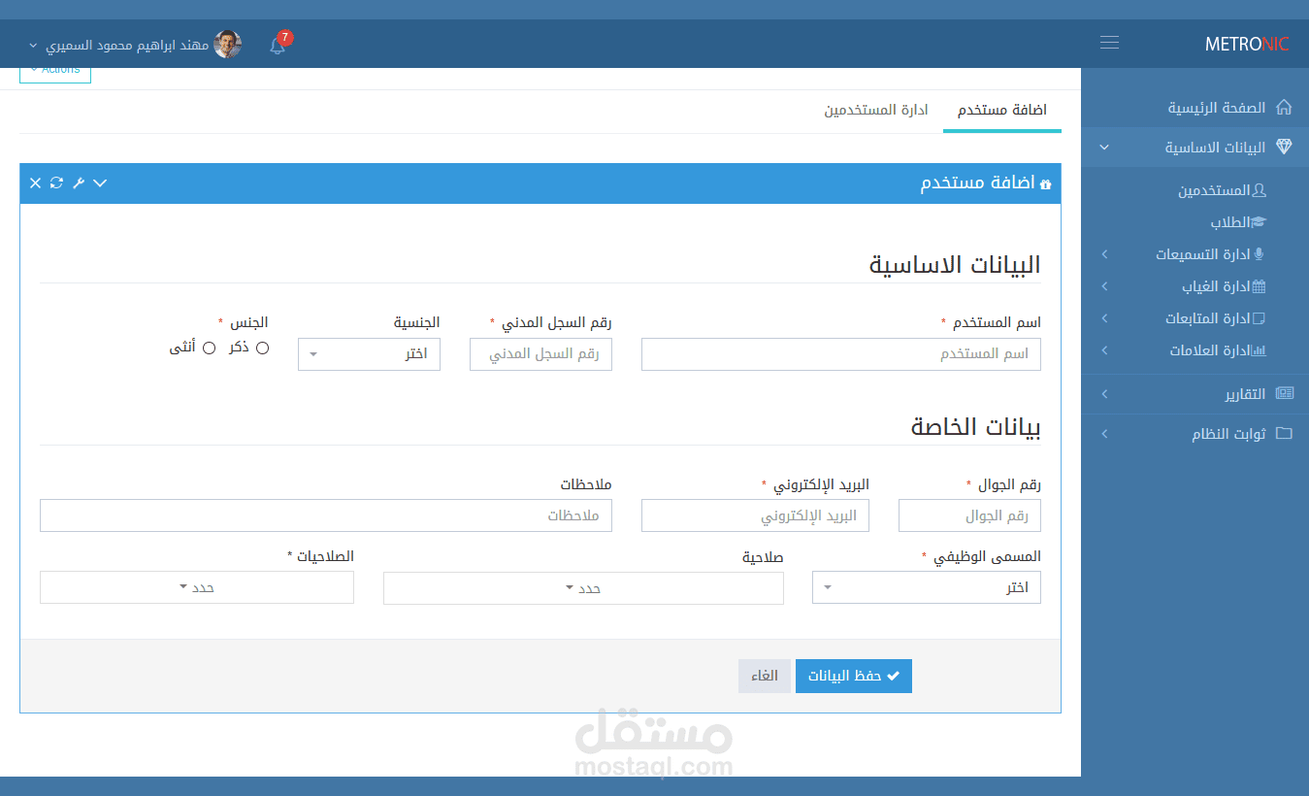Select the ذكر radio button
The height and width of the screenshot is (796, 1309).
click(262, 348)
